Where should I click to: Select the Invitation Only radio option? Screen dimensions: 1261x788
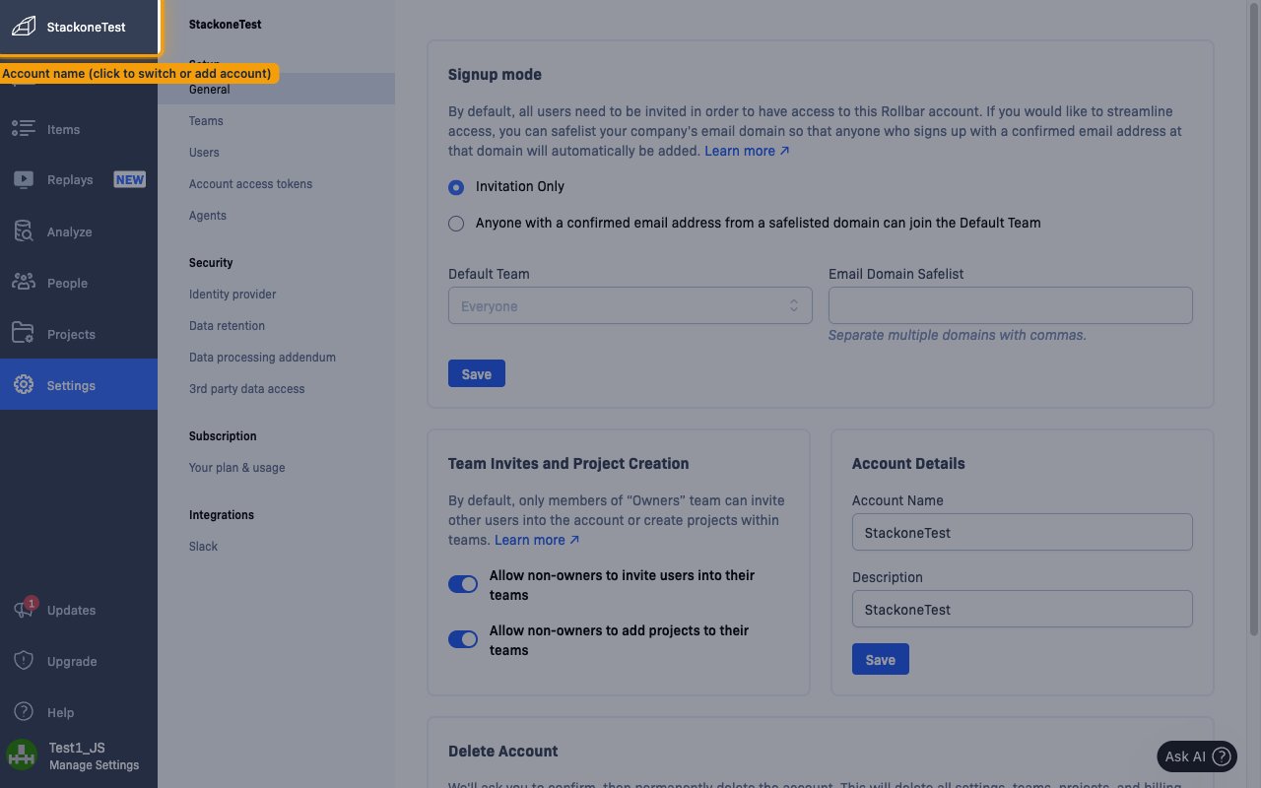point(456,187)
